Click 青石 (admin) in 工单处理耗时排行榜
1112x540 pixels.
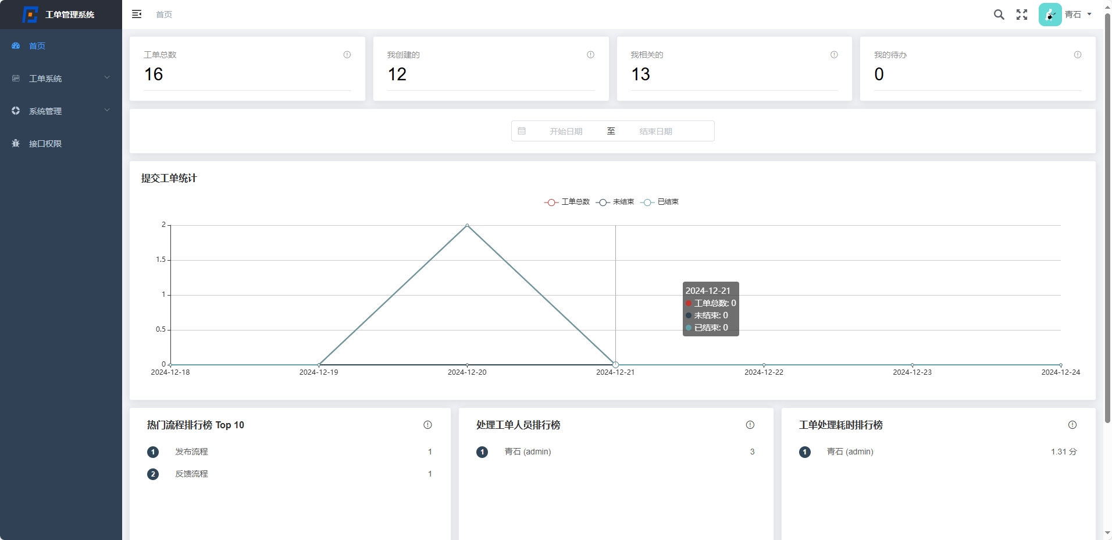point(850,452)
